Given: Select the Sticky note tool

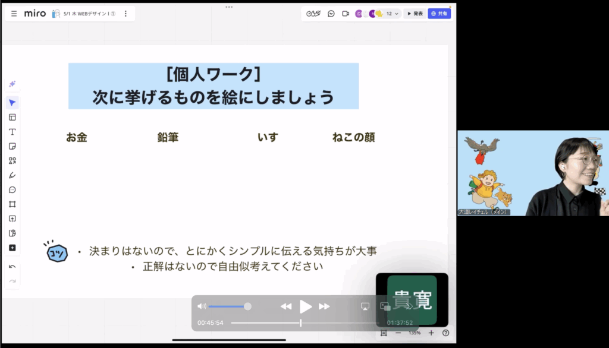Looking at the screenshot, I should click(12, 146).
